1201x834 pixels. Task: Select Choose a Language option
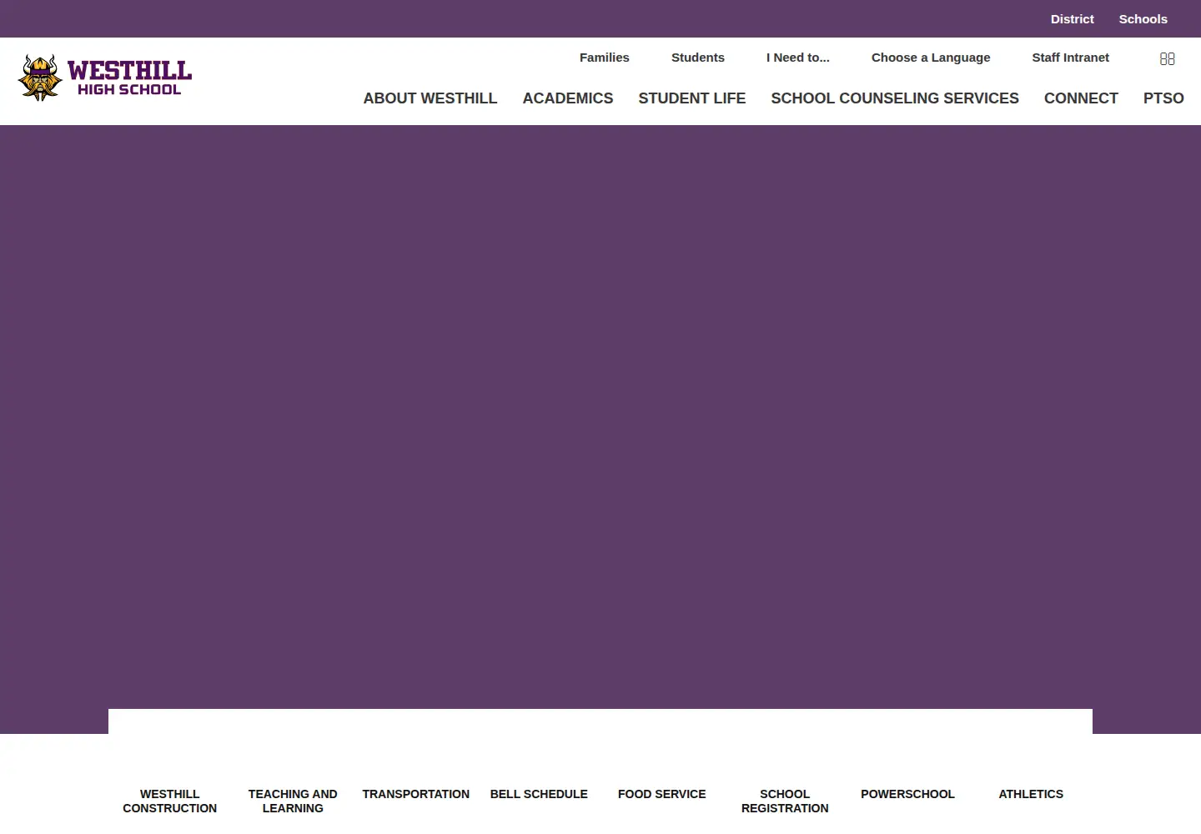click(x=931, y=58)
